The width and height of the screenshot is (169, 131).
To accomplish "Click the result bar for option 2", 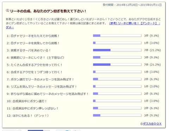I will [117, 43].
